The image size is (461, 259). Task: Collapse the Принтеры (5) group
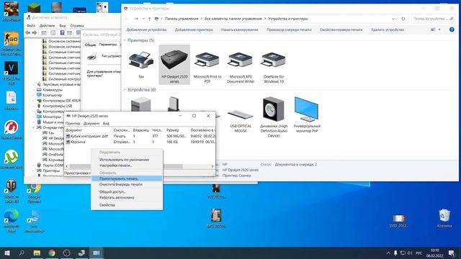point(125,40)
